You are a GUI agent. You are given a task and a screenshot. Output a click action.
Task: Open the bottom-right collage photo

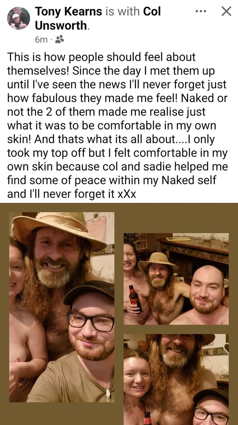[x=176, y=380]
